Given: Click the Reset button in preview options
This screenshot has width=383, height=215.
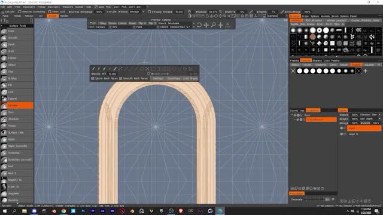Looking at the screenshot, I should coord(132,23).
